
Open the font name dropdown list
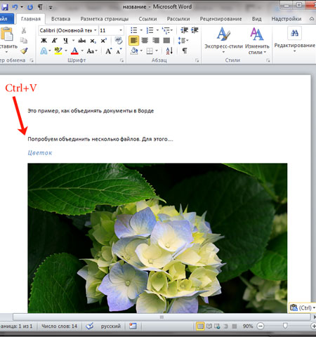click(x=95, y=30)
